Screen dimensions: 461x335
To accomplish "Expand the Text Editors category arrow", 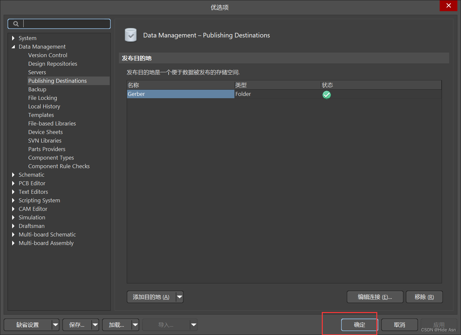I will click(13, 192).
